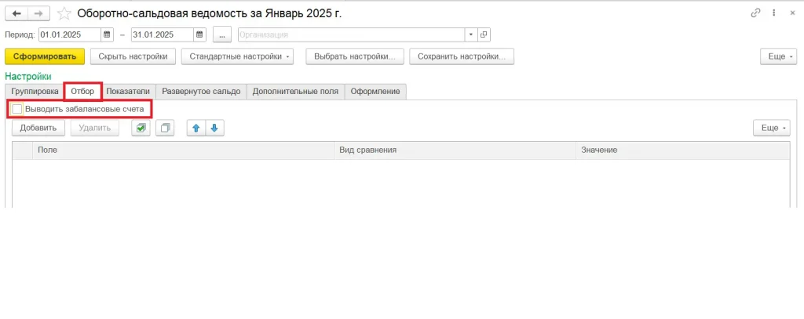Image resolution: width=804 pixels, height=319 pixels.
Task: Open the Организация field's open-item icon
Action: click(484, 34)
